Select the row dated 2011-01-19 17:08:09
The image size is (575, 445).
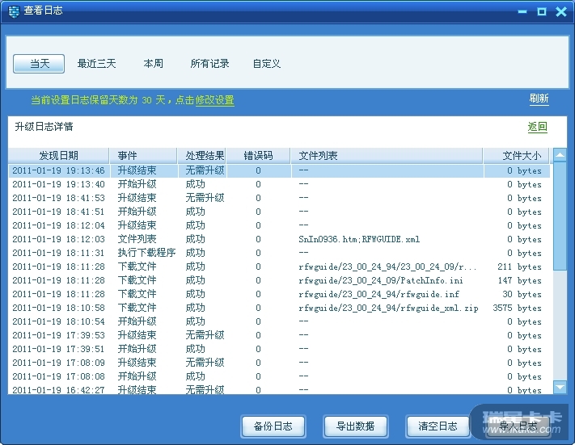(279, 363)
